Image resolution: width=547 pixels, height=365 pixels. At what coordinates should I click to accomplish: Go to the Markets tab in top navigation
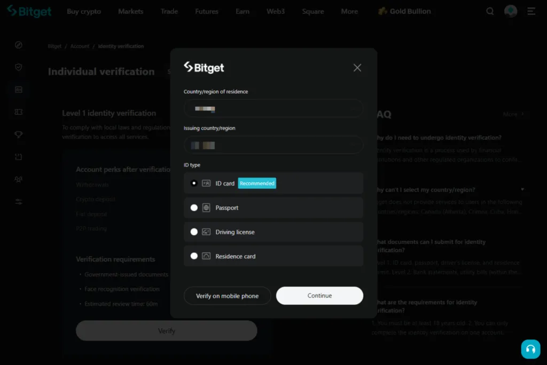click(x=130, y=11)
